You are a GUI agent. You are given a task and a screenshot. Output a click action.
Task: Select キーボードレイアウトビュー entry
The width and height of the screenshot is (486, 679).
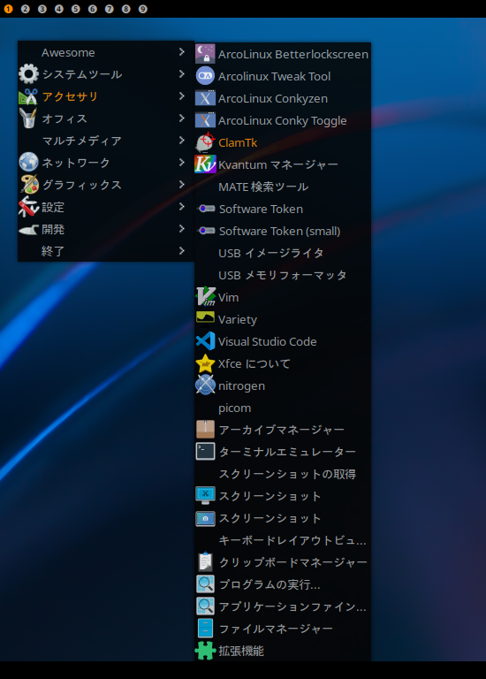click(283, 540)
